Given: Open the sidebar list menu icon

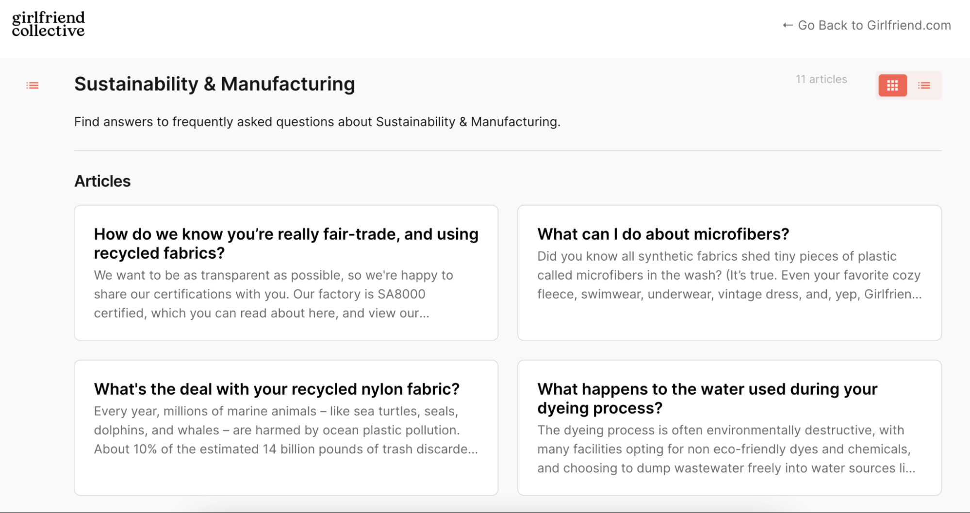Looking at the screenshot, I should [x=33, y=85].
